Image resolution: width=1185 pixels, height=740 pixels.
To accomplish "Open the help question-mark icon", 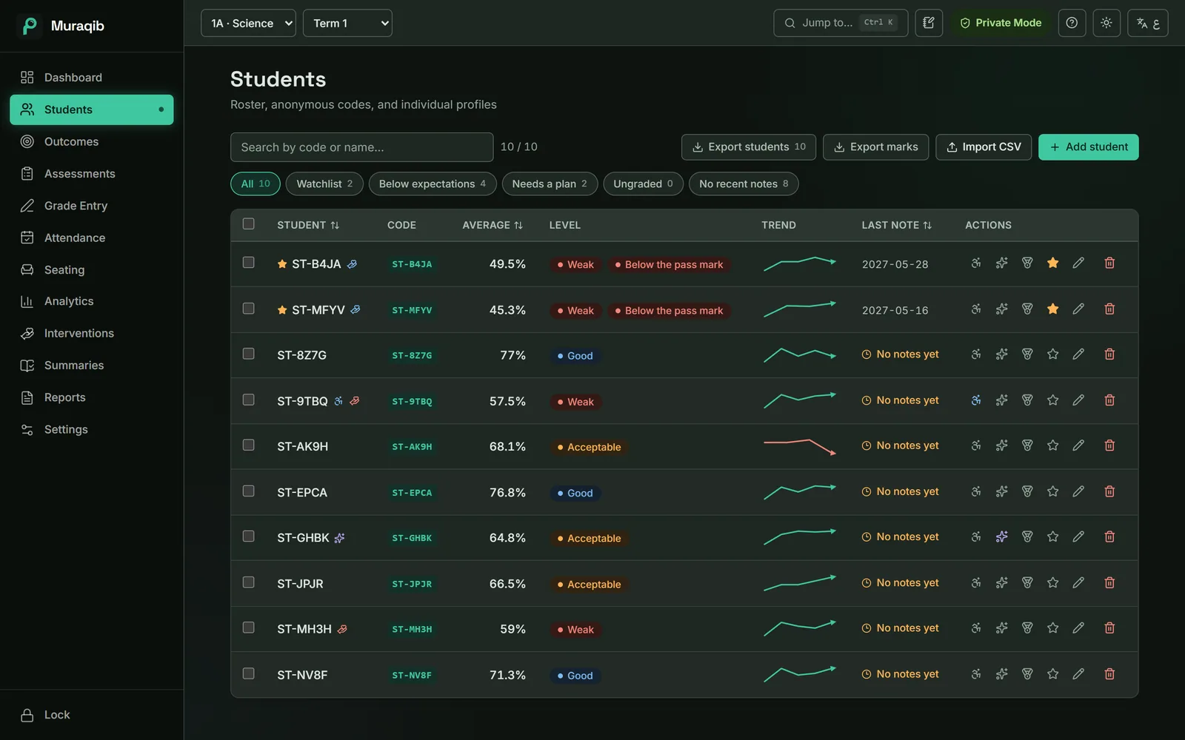I will pyautogui.click(x=1072, y=23).
